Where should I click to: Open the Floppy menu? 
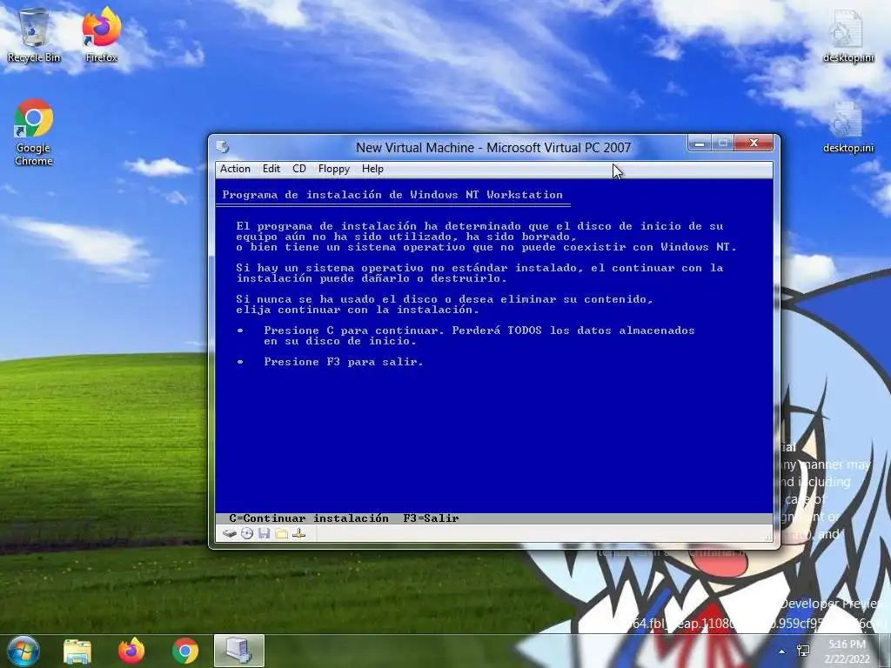[x=333, y=169]
